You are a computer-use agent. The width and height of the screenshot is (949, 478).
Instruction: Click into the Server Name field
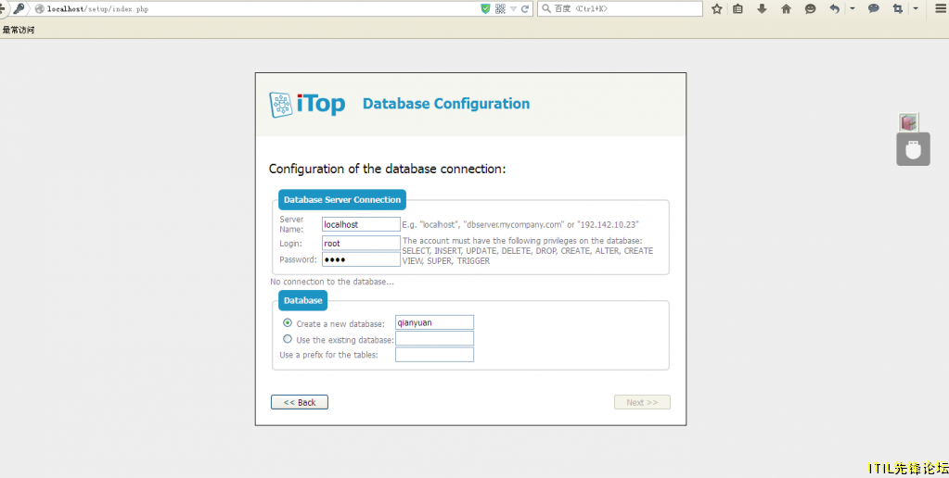[x=361, y=224]
